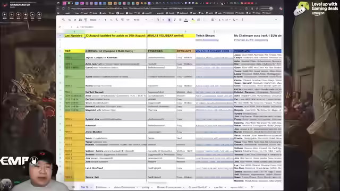Open the link under Twitch Stream
This screenshot has width=340, height=191.
207,40
